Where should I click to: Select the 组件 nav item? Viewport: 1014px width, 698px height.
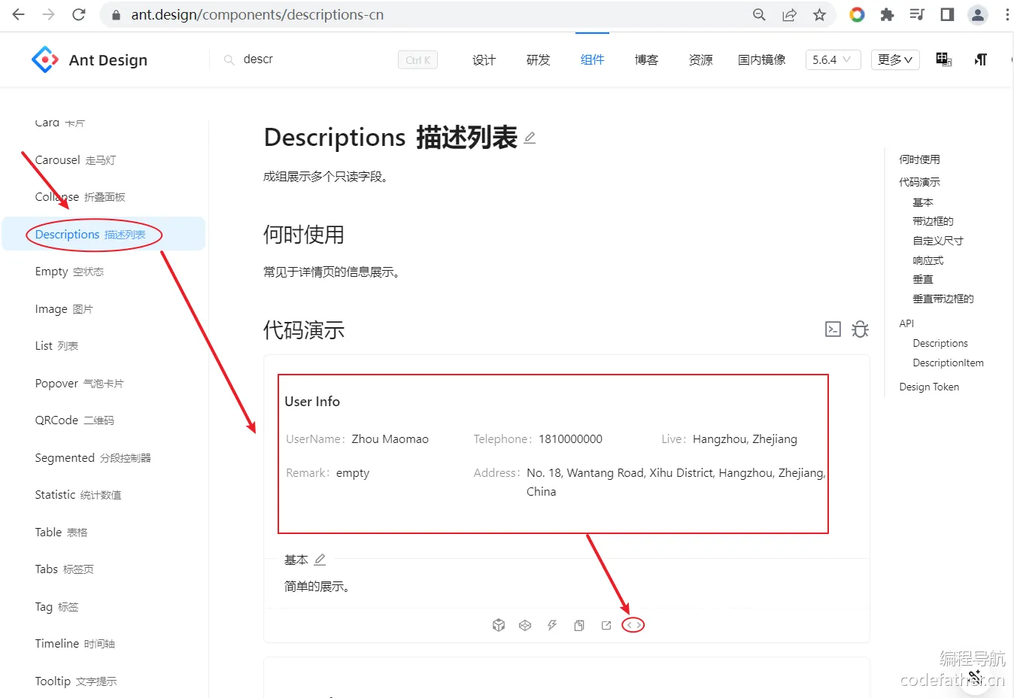592,60
